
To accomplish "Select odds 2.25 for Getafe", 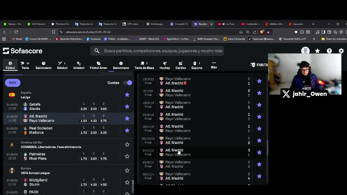I will coord(83,109).
